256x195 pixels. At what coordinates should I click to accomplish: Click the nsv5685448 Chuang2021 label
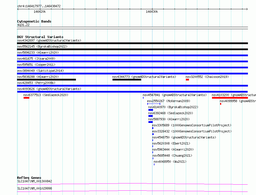pyautogui.click(x=172, y=155)
